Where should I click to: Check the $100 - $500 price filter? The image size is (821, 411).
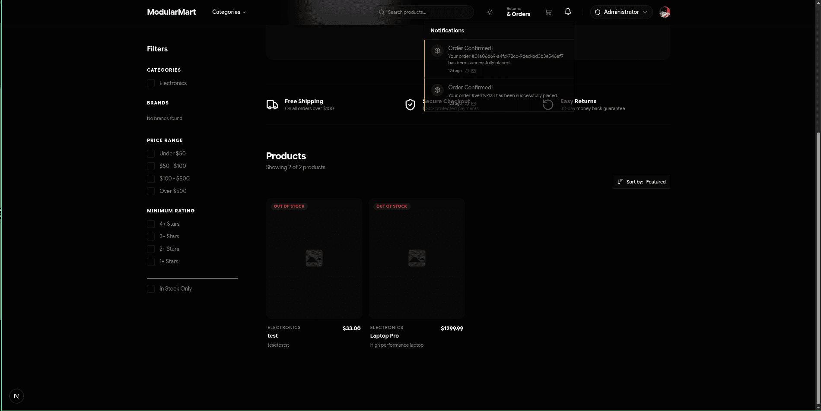coord(151,179)
